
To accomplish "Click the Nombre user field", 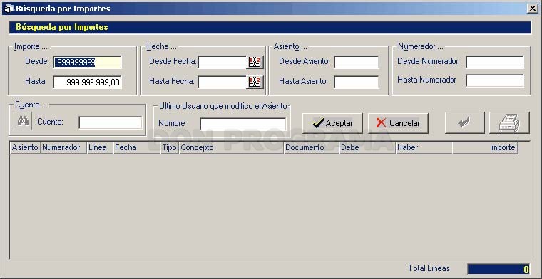I will [243, 124].
